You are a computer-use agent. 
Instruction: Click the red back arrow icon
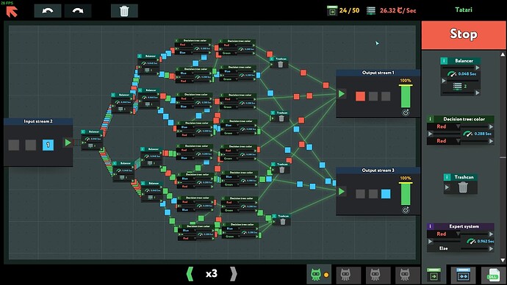click(x=12, y=12)
